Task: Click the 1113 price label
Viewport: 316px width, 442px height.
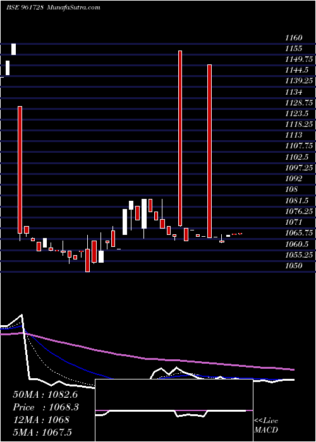Action: (x=294, y=135)
